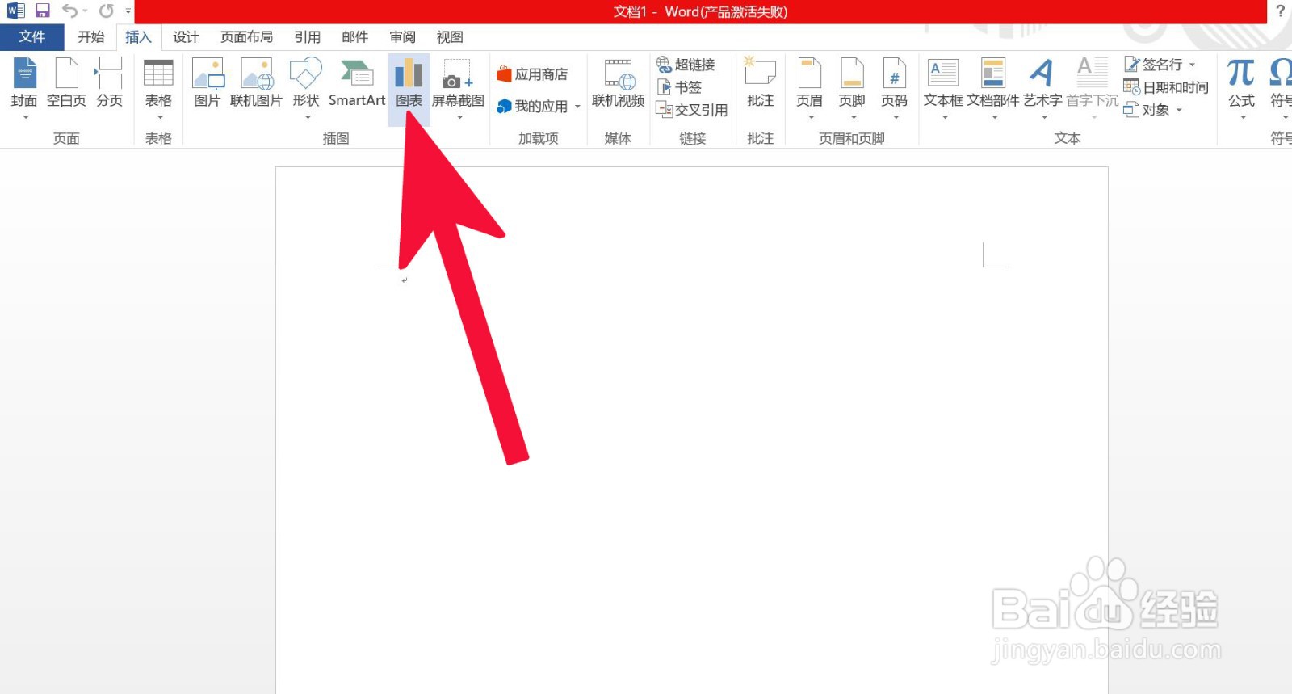Select the Insert (插入) tab

click(138, 37)
